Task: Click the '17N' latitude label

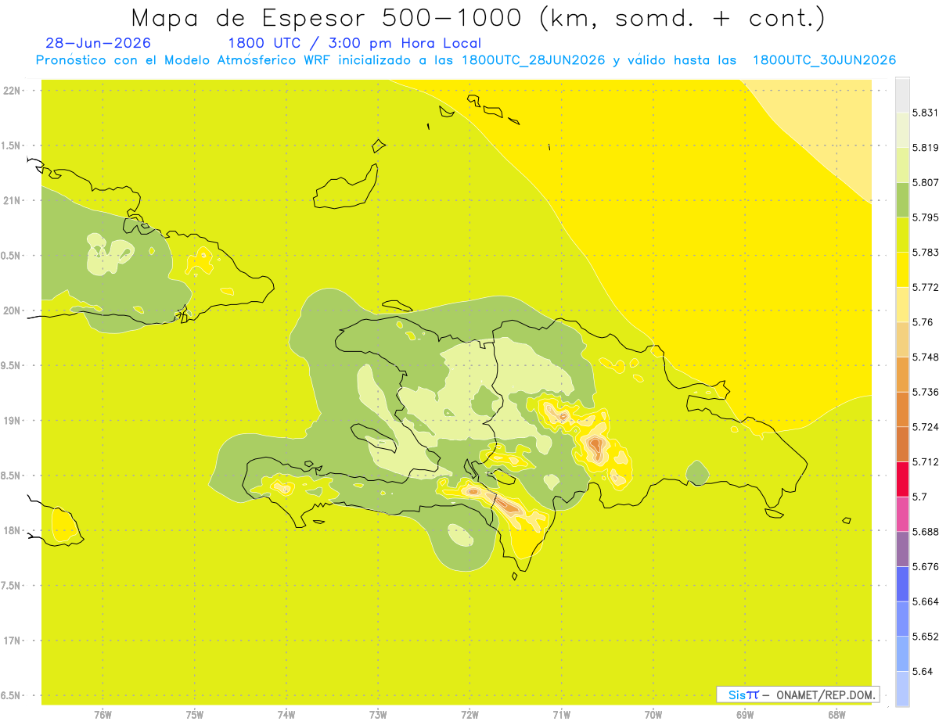Action: [12, 641]
